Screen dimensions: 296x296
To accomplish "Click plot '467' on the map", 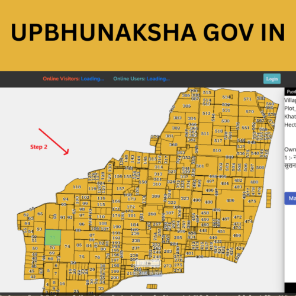I will pyautogui.click(x=226, y=219).
